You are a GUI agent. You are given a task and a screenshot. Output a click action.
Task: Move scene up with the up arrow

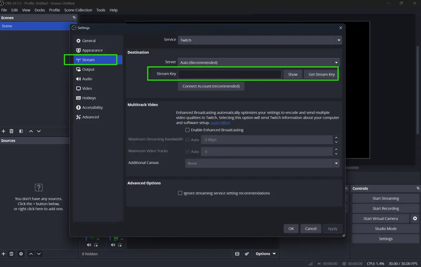(31, 131)
